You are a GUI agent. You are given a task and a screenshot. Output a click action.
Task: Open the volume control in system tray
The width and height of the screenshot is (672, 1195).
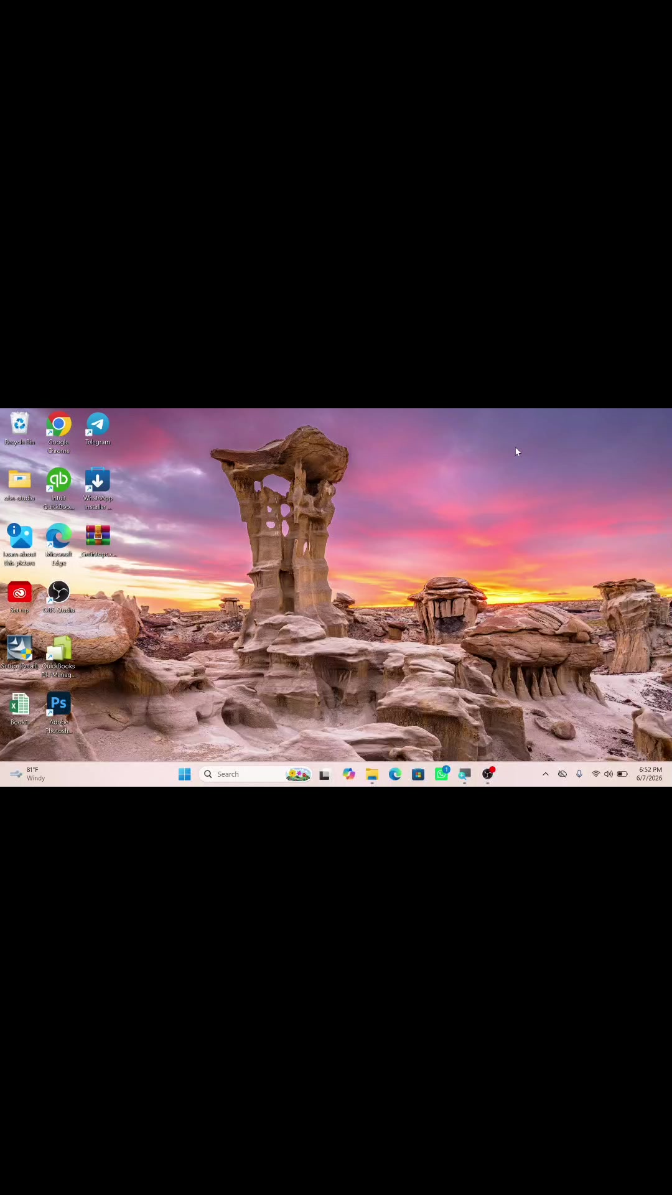coord(608,774)
